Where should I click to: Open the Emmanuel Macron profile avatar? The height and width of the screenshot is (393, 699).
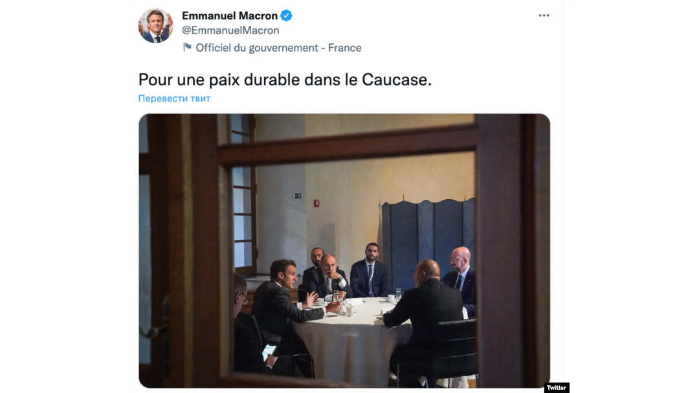click(155, 25)
